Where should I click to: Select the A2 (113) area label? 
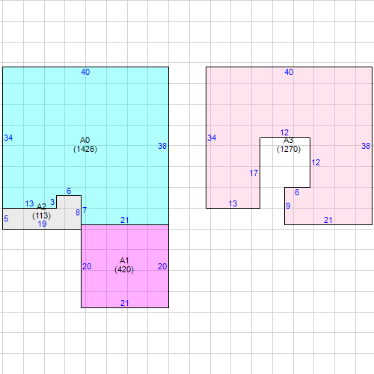coord(41,211)
